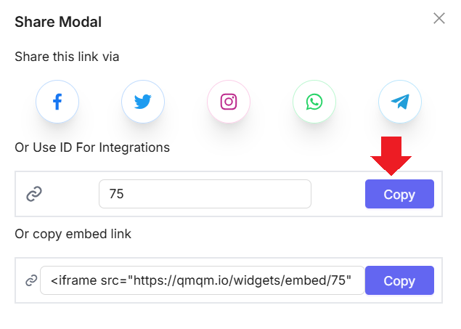Click the qmqm.io widgets URL text
Image resolution: width=461 pixels, height=329 pixels.
tap(242, 280)
